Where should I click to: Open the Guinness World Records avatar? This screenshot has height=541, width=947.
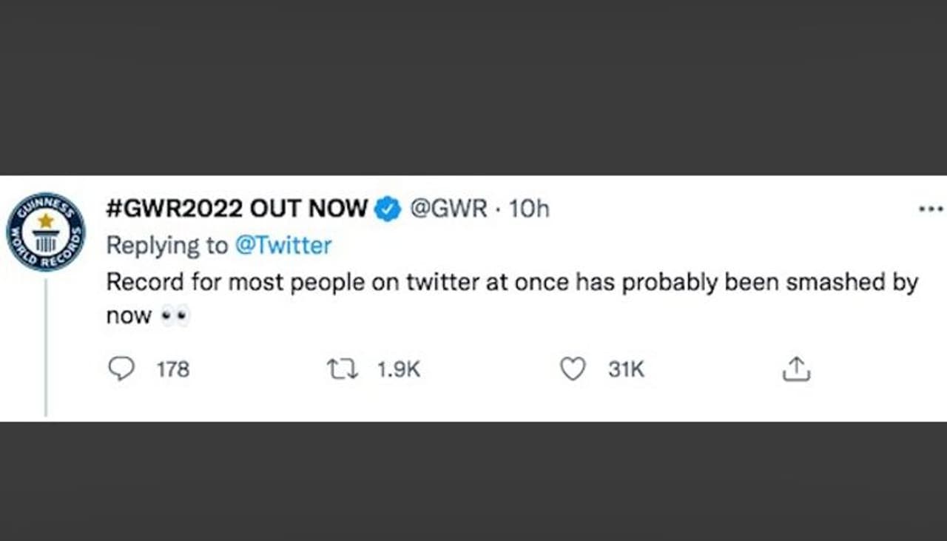(46, 232)
